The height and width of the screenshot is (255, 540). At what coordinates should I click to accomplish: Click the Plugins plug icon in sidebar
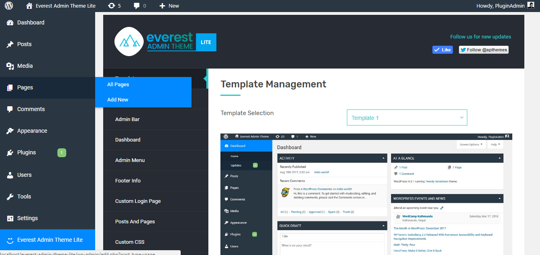10,152
